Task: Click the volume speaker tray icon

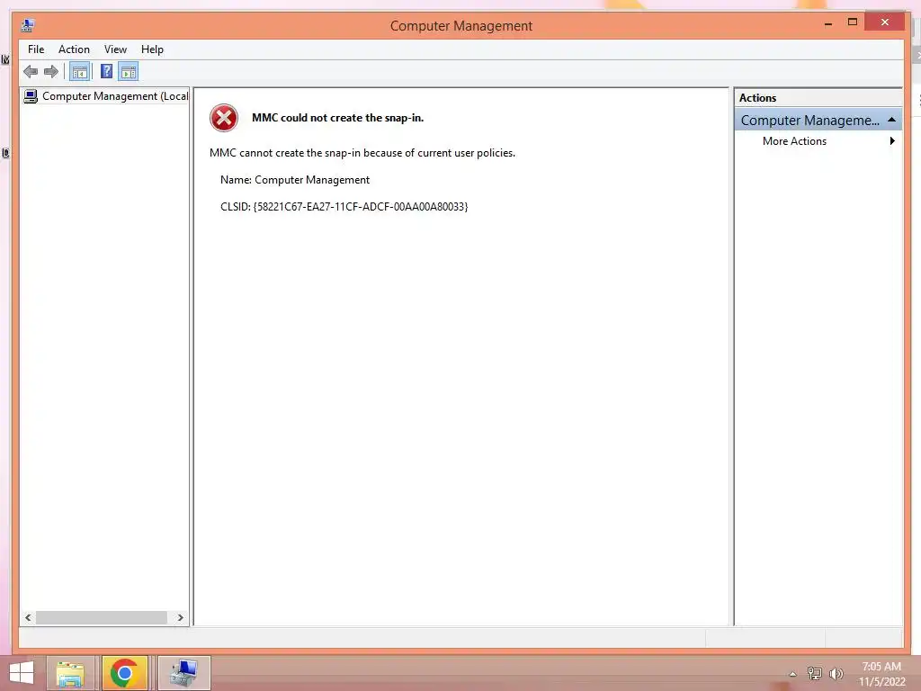Action: [x=836, y=673]
